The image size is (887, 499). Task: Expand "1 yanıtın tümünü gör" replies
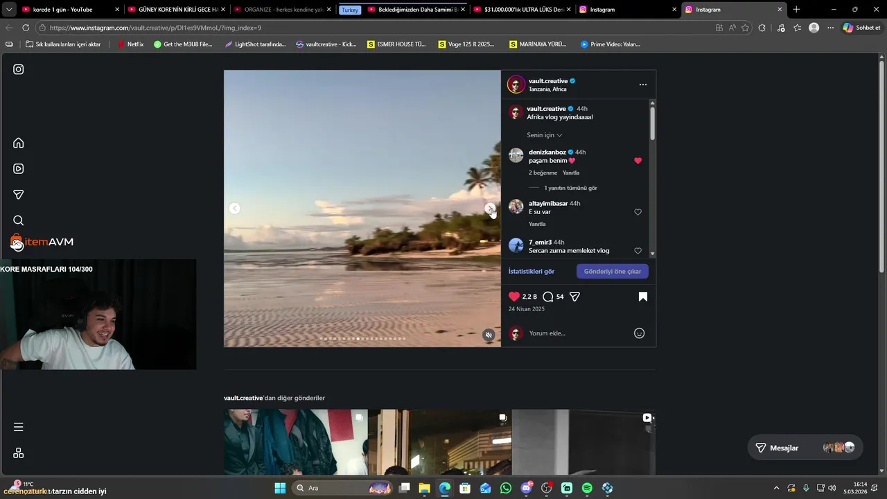[x=570, y=188]
